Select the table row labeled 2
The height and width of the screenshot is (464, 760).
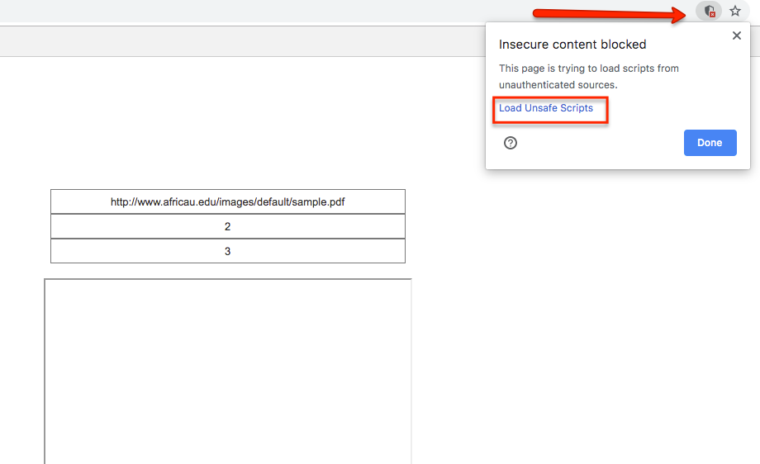pyautogui.click(x=228, y=226)
